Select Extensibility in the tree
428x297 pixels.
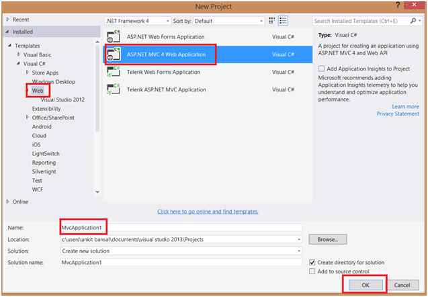point(46,109)
